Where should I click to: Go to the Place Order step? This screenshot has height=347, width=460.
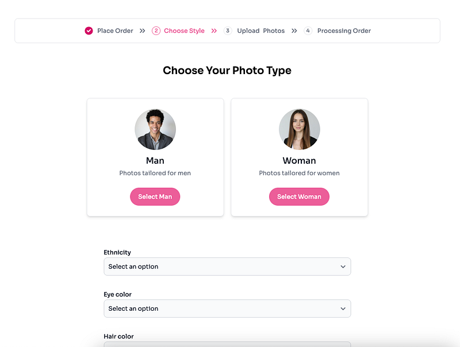click(x=115, y=31)
